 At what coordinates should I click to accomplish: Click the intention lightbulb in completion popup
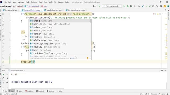click(x=87, y=58)
